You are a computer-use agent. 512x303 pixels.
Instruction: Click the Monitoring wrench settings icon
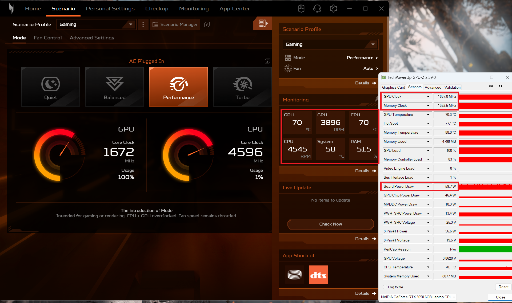coord(376,99)
